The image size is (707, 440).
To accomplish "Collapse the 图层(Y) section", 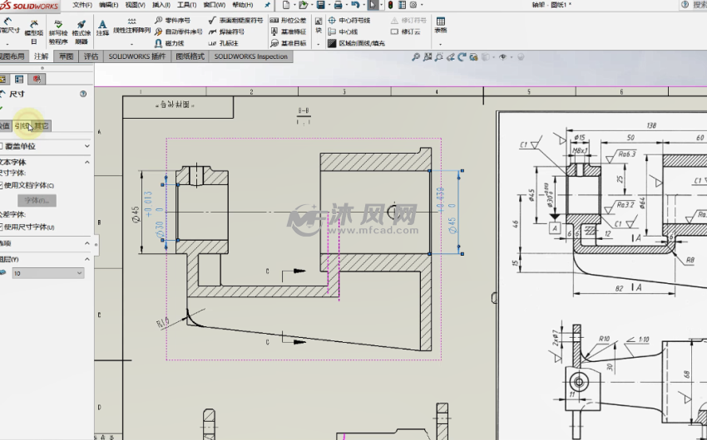I will tap(87, 259).
